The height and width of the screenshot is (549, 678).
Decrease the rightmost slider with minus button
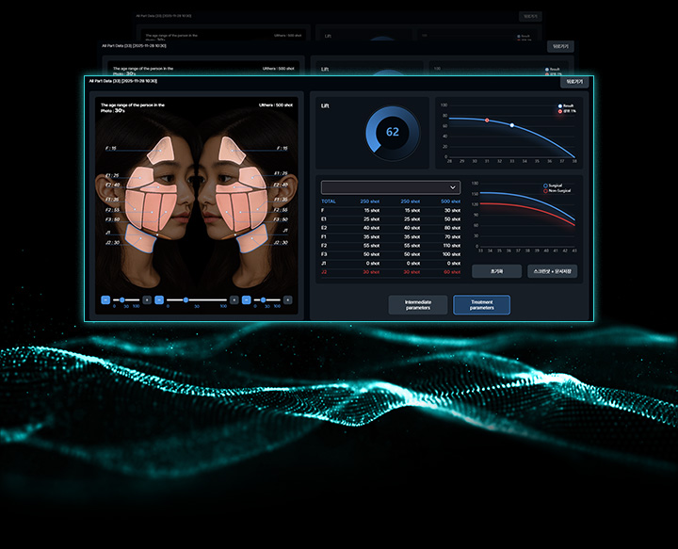coord(247,299)
